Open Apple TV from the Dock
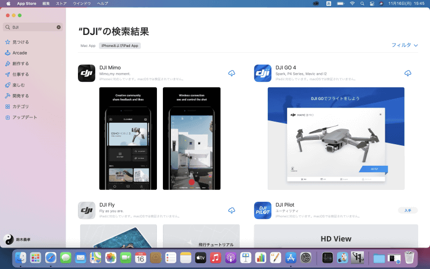The height and width of the screenshot is (269, 430). [x=200, y=258]
